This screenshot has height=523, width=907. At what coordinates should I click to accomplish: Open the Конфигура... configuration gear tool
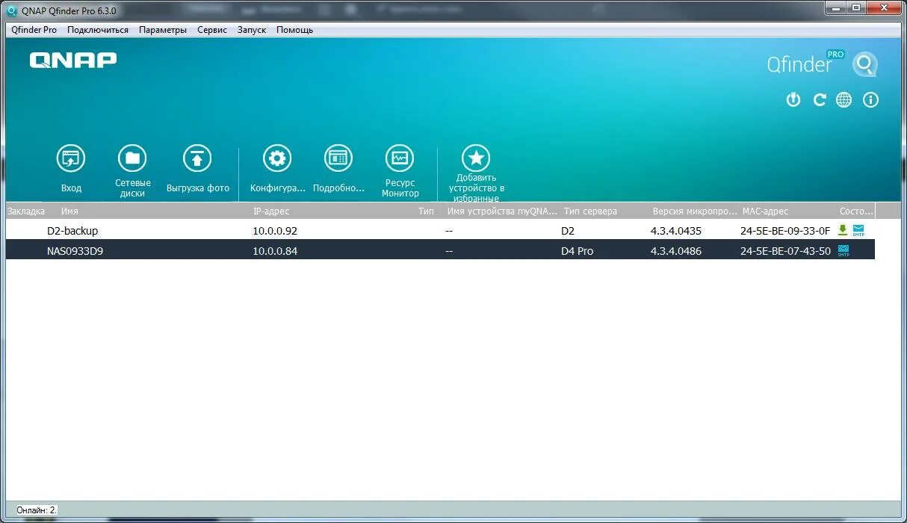point(277,169)
